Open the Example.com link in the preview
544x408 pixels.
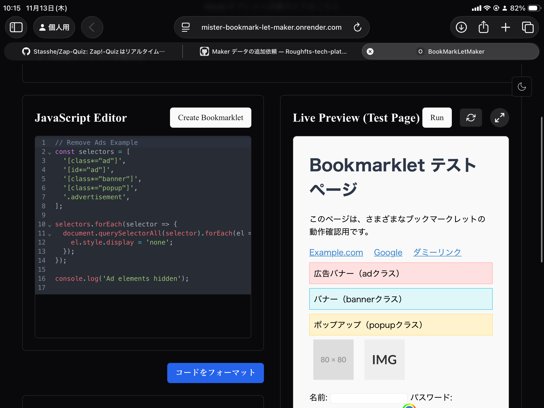coord(336,252)
